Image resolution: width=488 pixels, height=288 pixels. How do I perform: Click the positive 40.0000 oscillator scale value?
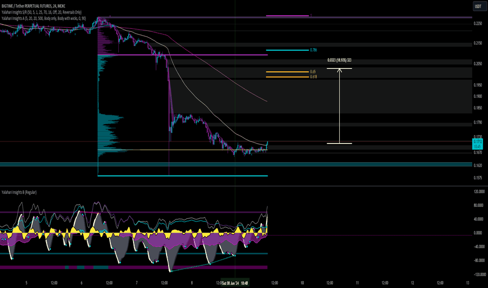pos(479,219)
